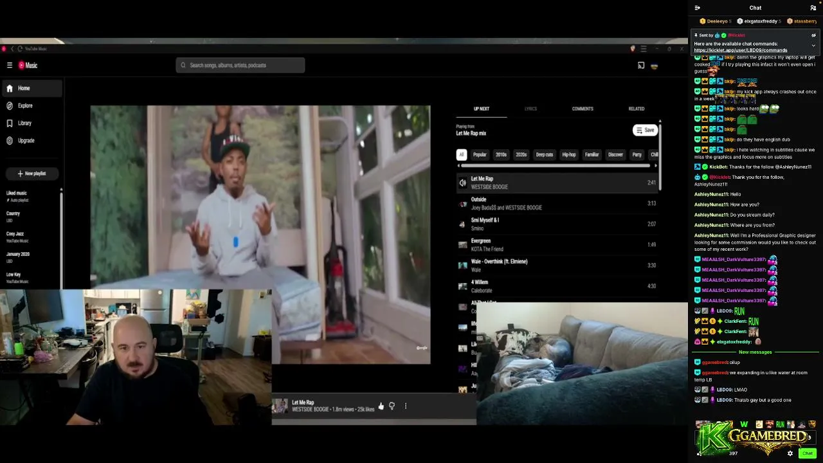
Task: Select the Popular filter chip
Action: pyautogui.click(x=480, y=154)
